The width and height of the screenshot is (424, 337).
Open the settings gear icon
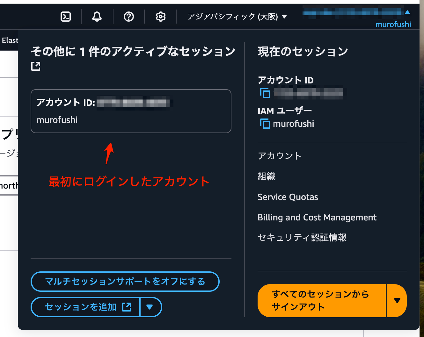click(x=160, y=16)
